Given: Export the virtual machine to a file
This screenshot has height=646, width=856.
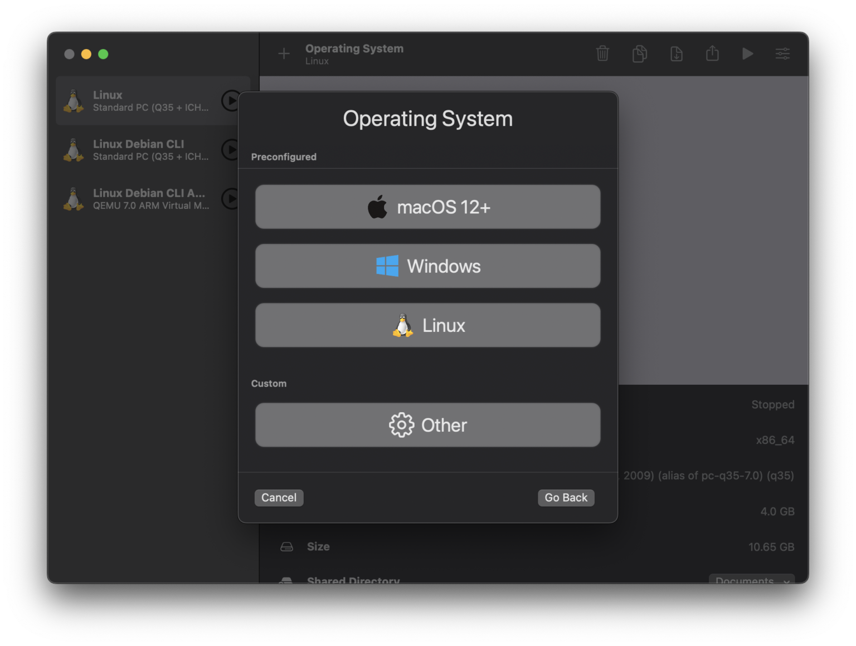Looking at the screenshot, I should tap(676, 53).
